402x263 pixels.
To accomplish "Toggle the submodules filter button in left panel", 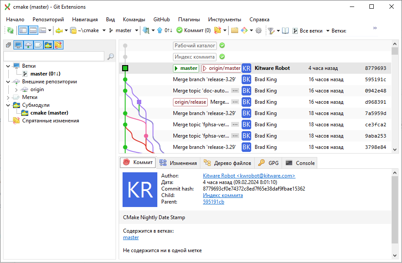I will [48, 45].
